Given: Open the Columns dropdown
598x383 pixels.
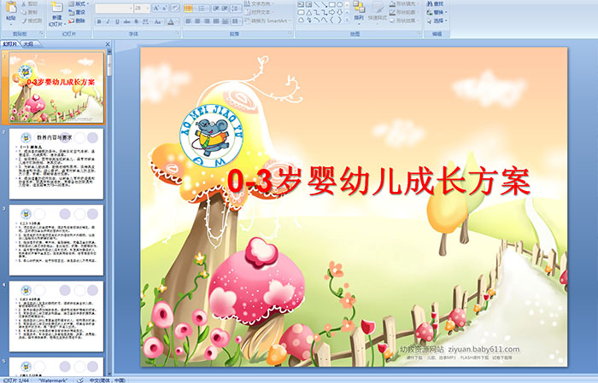Looking at the screenshot, I should click(x=236, y=21).
